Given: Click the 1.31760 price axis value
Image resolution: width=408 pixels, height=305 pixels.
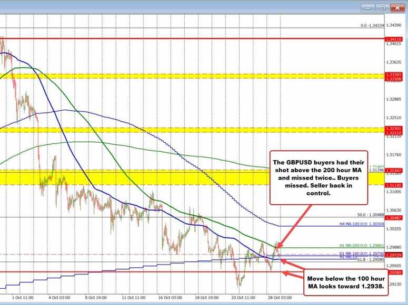Looking at the screenshot, I should pos(394,155).
